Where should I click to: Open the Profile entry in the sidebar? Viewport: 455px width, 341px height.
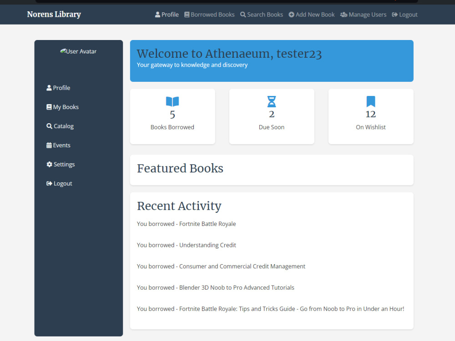tap(58, 88)
